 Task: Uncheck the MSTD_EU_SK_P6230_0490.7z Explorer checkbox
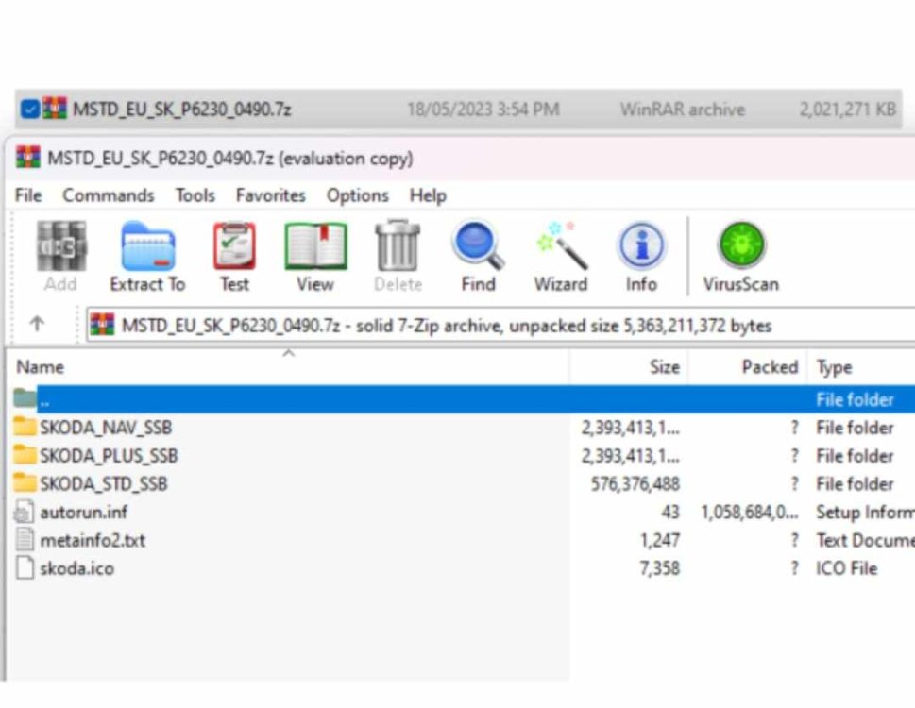point(30,110)
